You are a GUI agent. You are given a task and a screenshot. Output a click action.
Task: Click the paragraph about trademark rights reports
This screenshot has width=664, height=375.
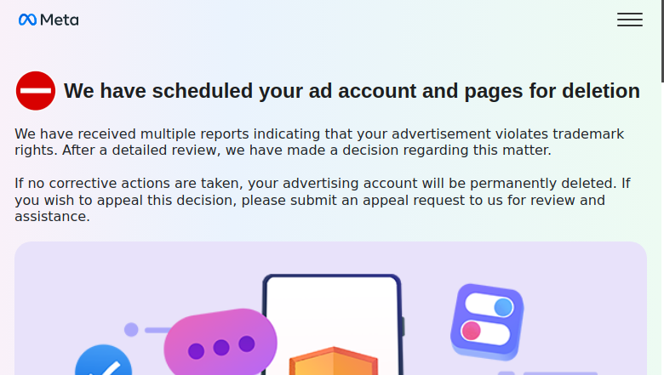[319, 142]
